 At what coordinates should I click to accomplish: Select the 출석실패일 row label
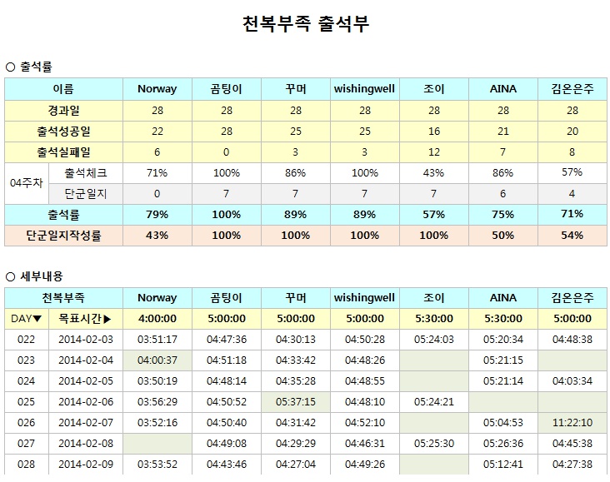point(63,152)
